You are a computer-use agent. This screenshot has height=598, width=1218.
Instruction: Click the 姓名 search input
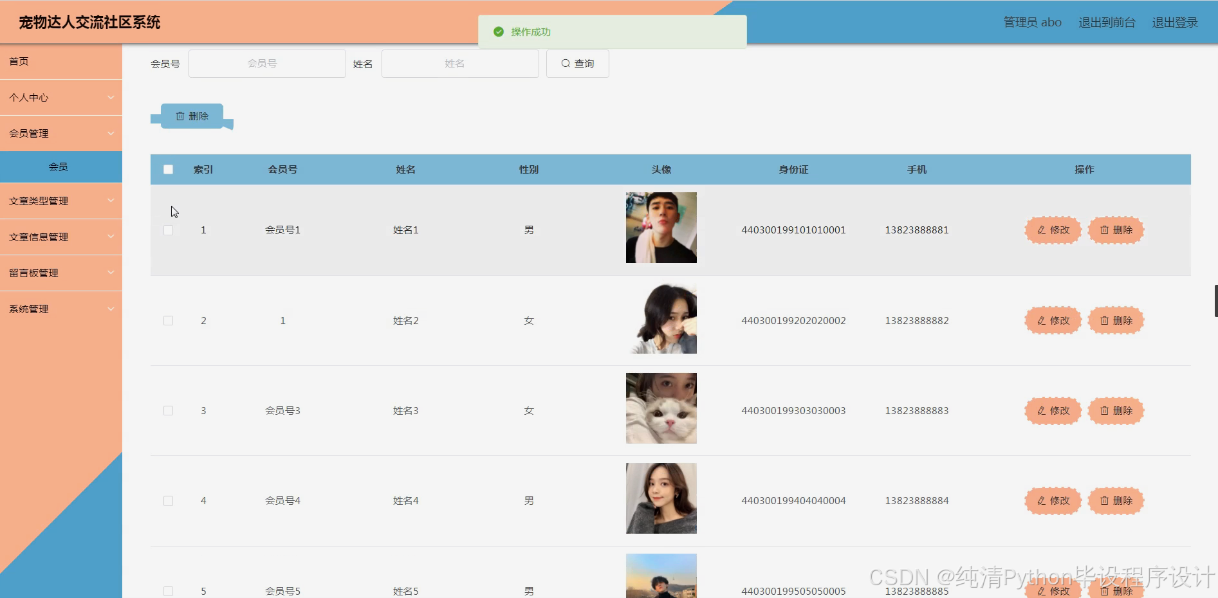(460, 64)
